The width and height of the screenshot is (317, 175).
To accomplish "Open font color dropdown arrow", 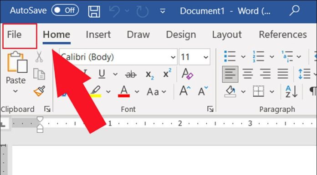I will 137,92.
